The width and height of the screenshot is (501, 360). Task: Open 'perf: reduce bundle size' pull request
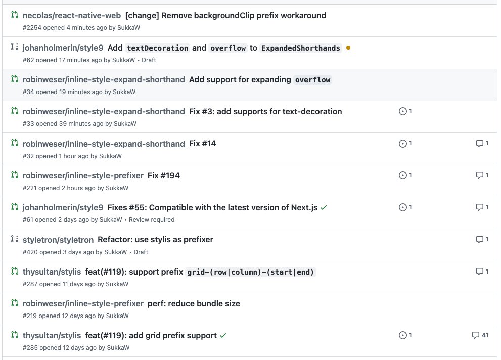194,303
